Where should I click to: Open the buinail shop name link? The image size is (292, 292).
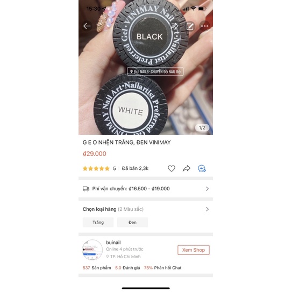click(113, 243)
